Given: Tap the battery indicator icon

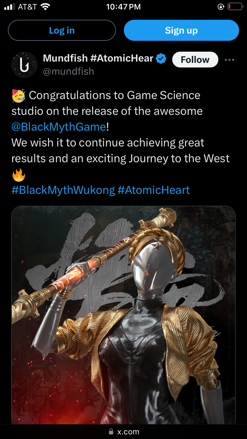Looking at the screenshot, I should tap(234, 7).
